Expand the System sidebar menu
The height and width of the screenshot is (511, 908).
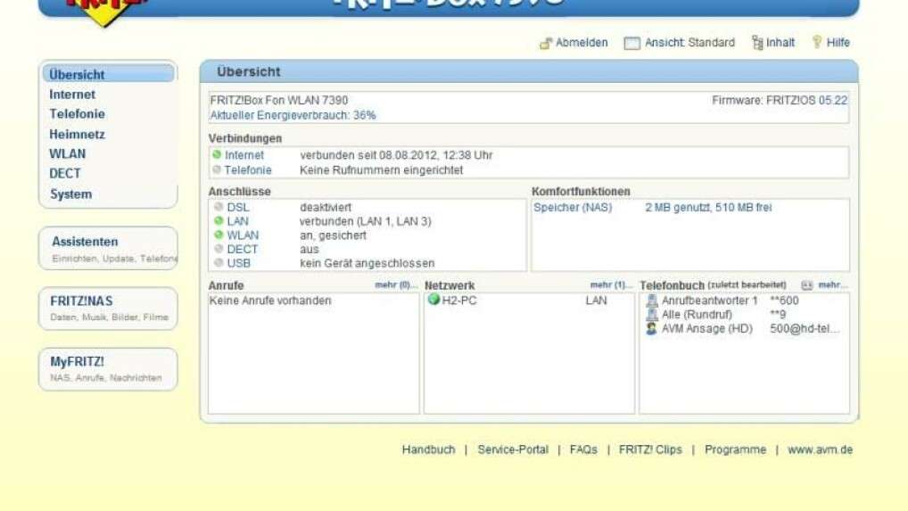(x=70, y=194)
